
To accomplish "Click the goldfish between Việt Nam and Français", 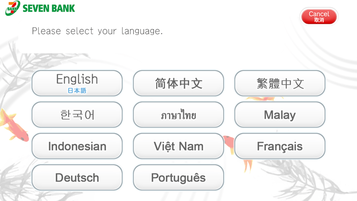I will point(229,144).
